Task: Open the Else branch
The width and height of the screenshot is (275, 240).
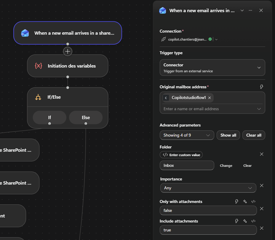Action: point(86,117)
